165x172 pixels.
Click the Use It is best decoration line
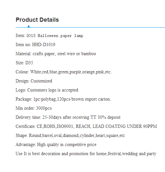pos(86,154)
